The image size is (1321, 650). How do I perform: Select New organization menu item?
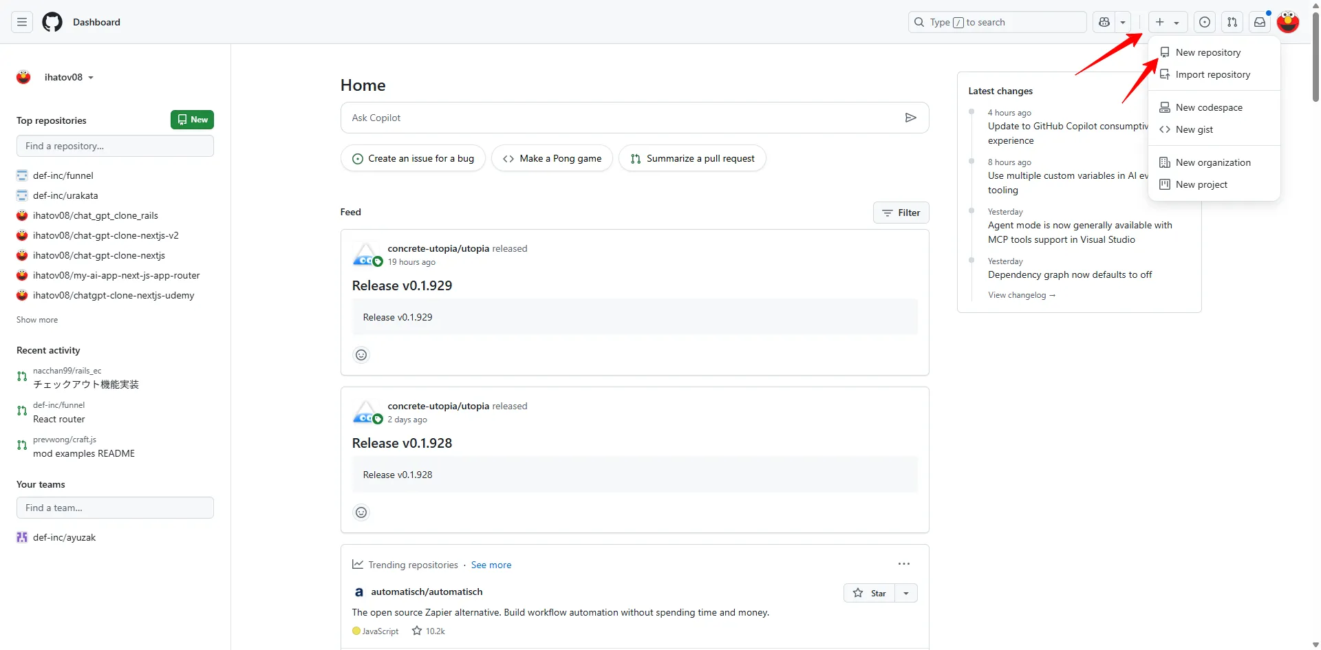1214,162
